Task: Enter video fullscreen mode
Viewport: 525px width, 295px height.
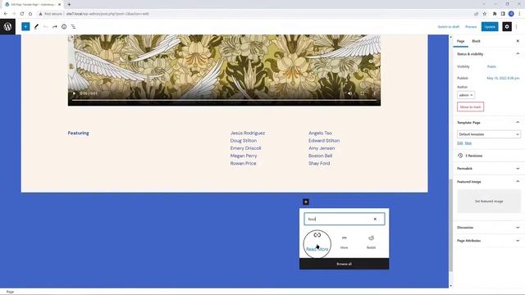Action: coord(363,93)
